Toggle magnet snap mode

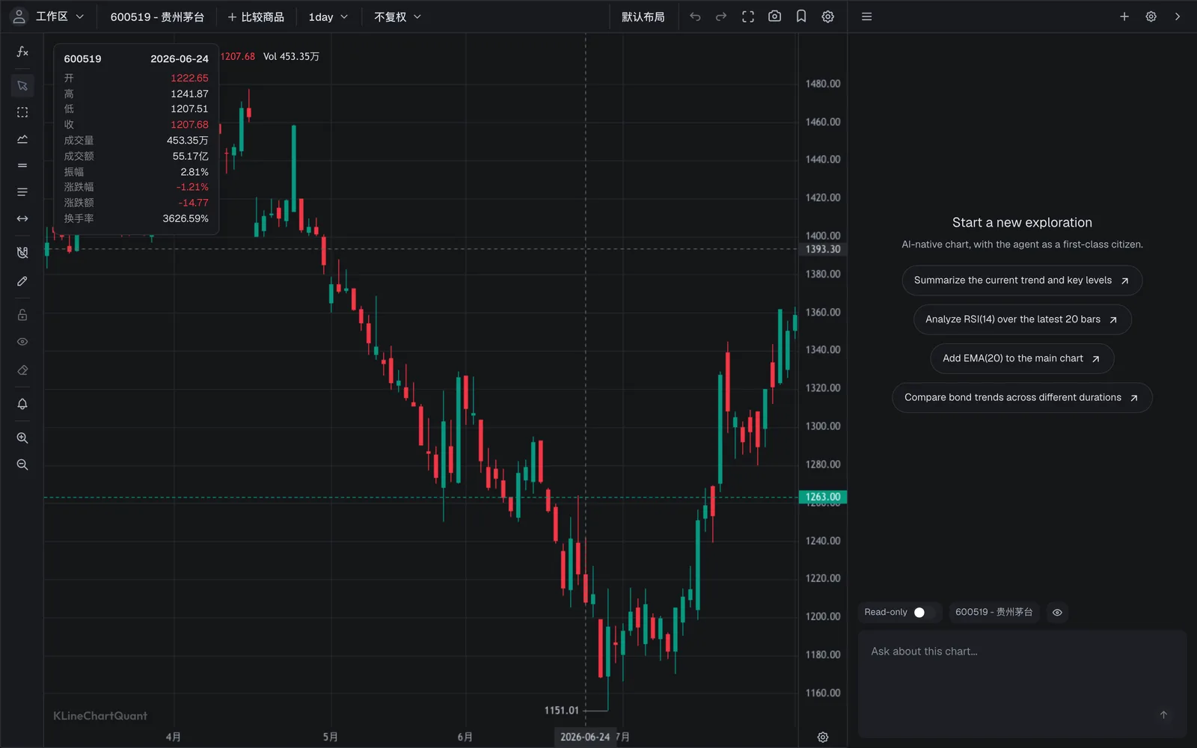point(22,253)
